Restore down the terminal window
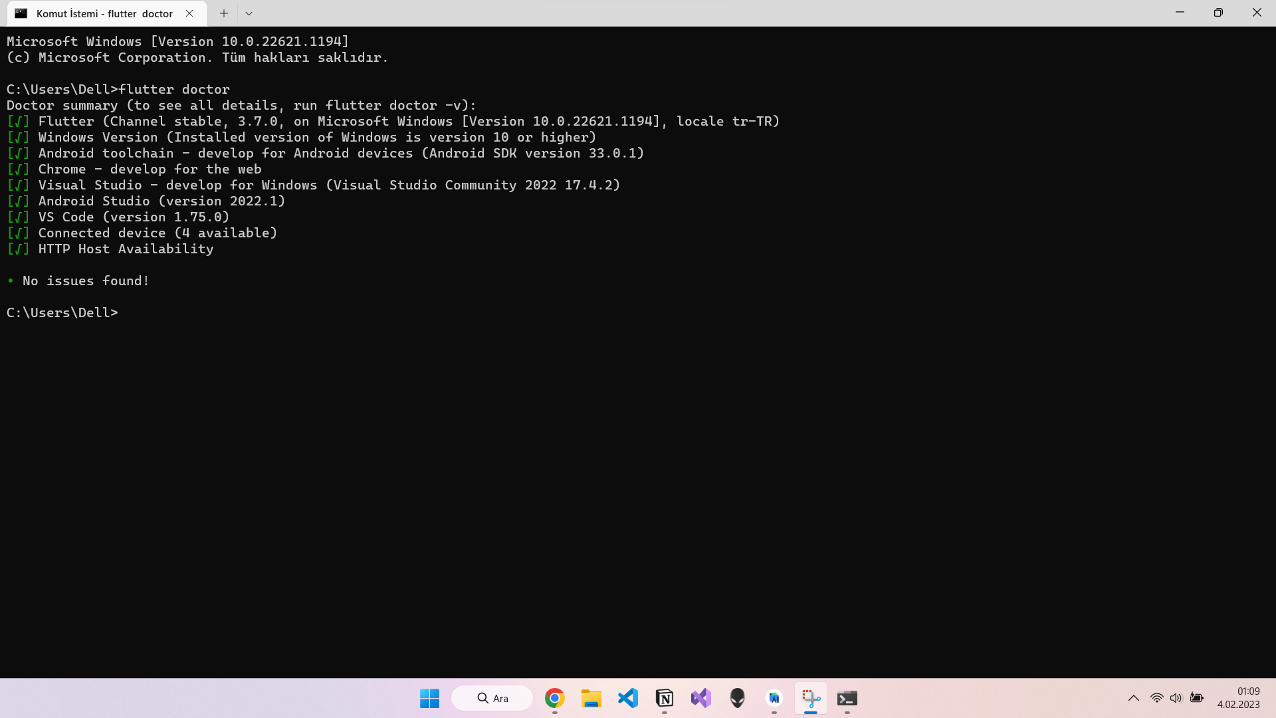The image size is (1276, 718). [x=1218, y=13]
